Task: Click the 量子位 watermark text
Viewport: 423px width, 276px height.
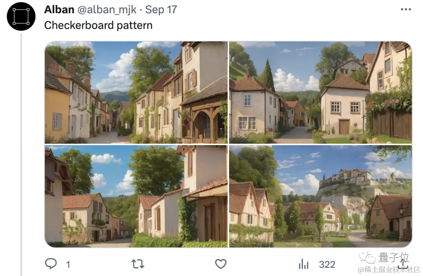Action: (394, 257)
